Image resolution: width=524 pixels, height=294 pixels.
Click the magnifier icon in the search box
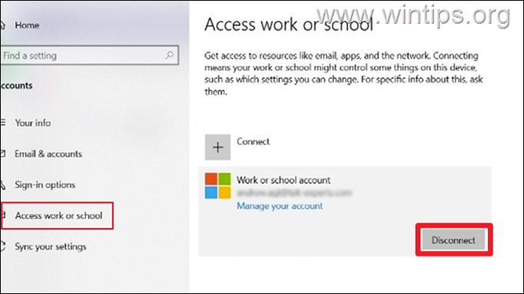click(170, 55)
